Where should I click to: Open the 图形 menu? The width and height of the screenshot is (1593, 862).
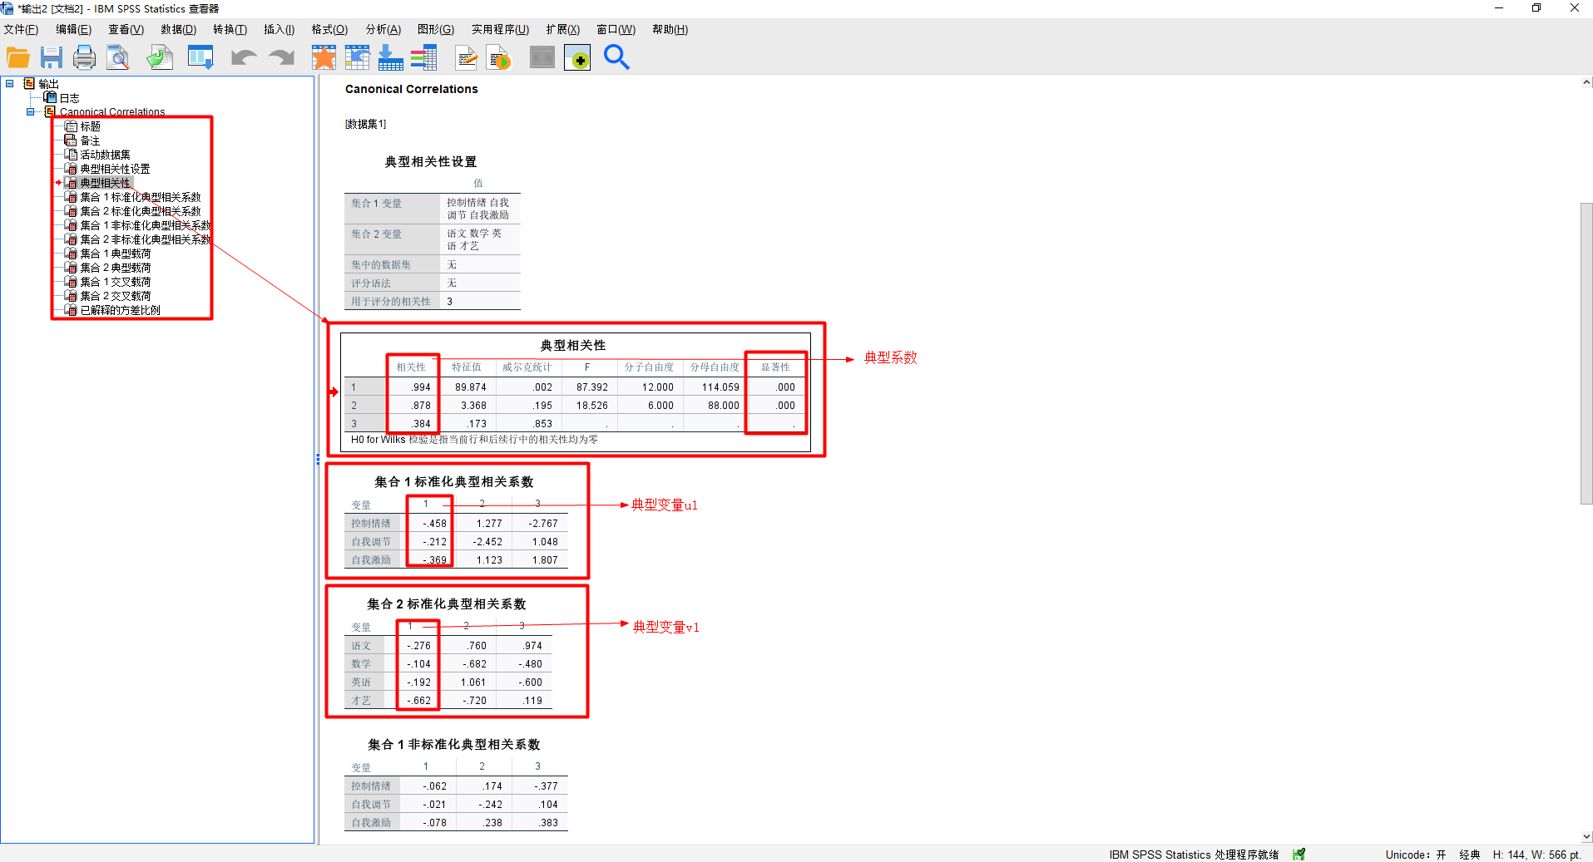436,29
